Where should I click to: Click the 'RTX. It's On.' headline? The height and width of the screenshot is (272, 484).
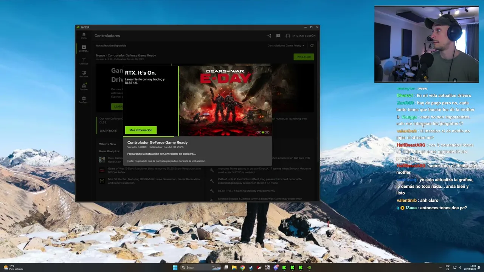tap(140, 73)
